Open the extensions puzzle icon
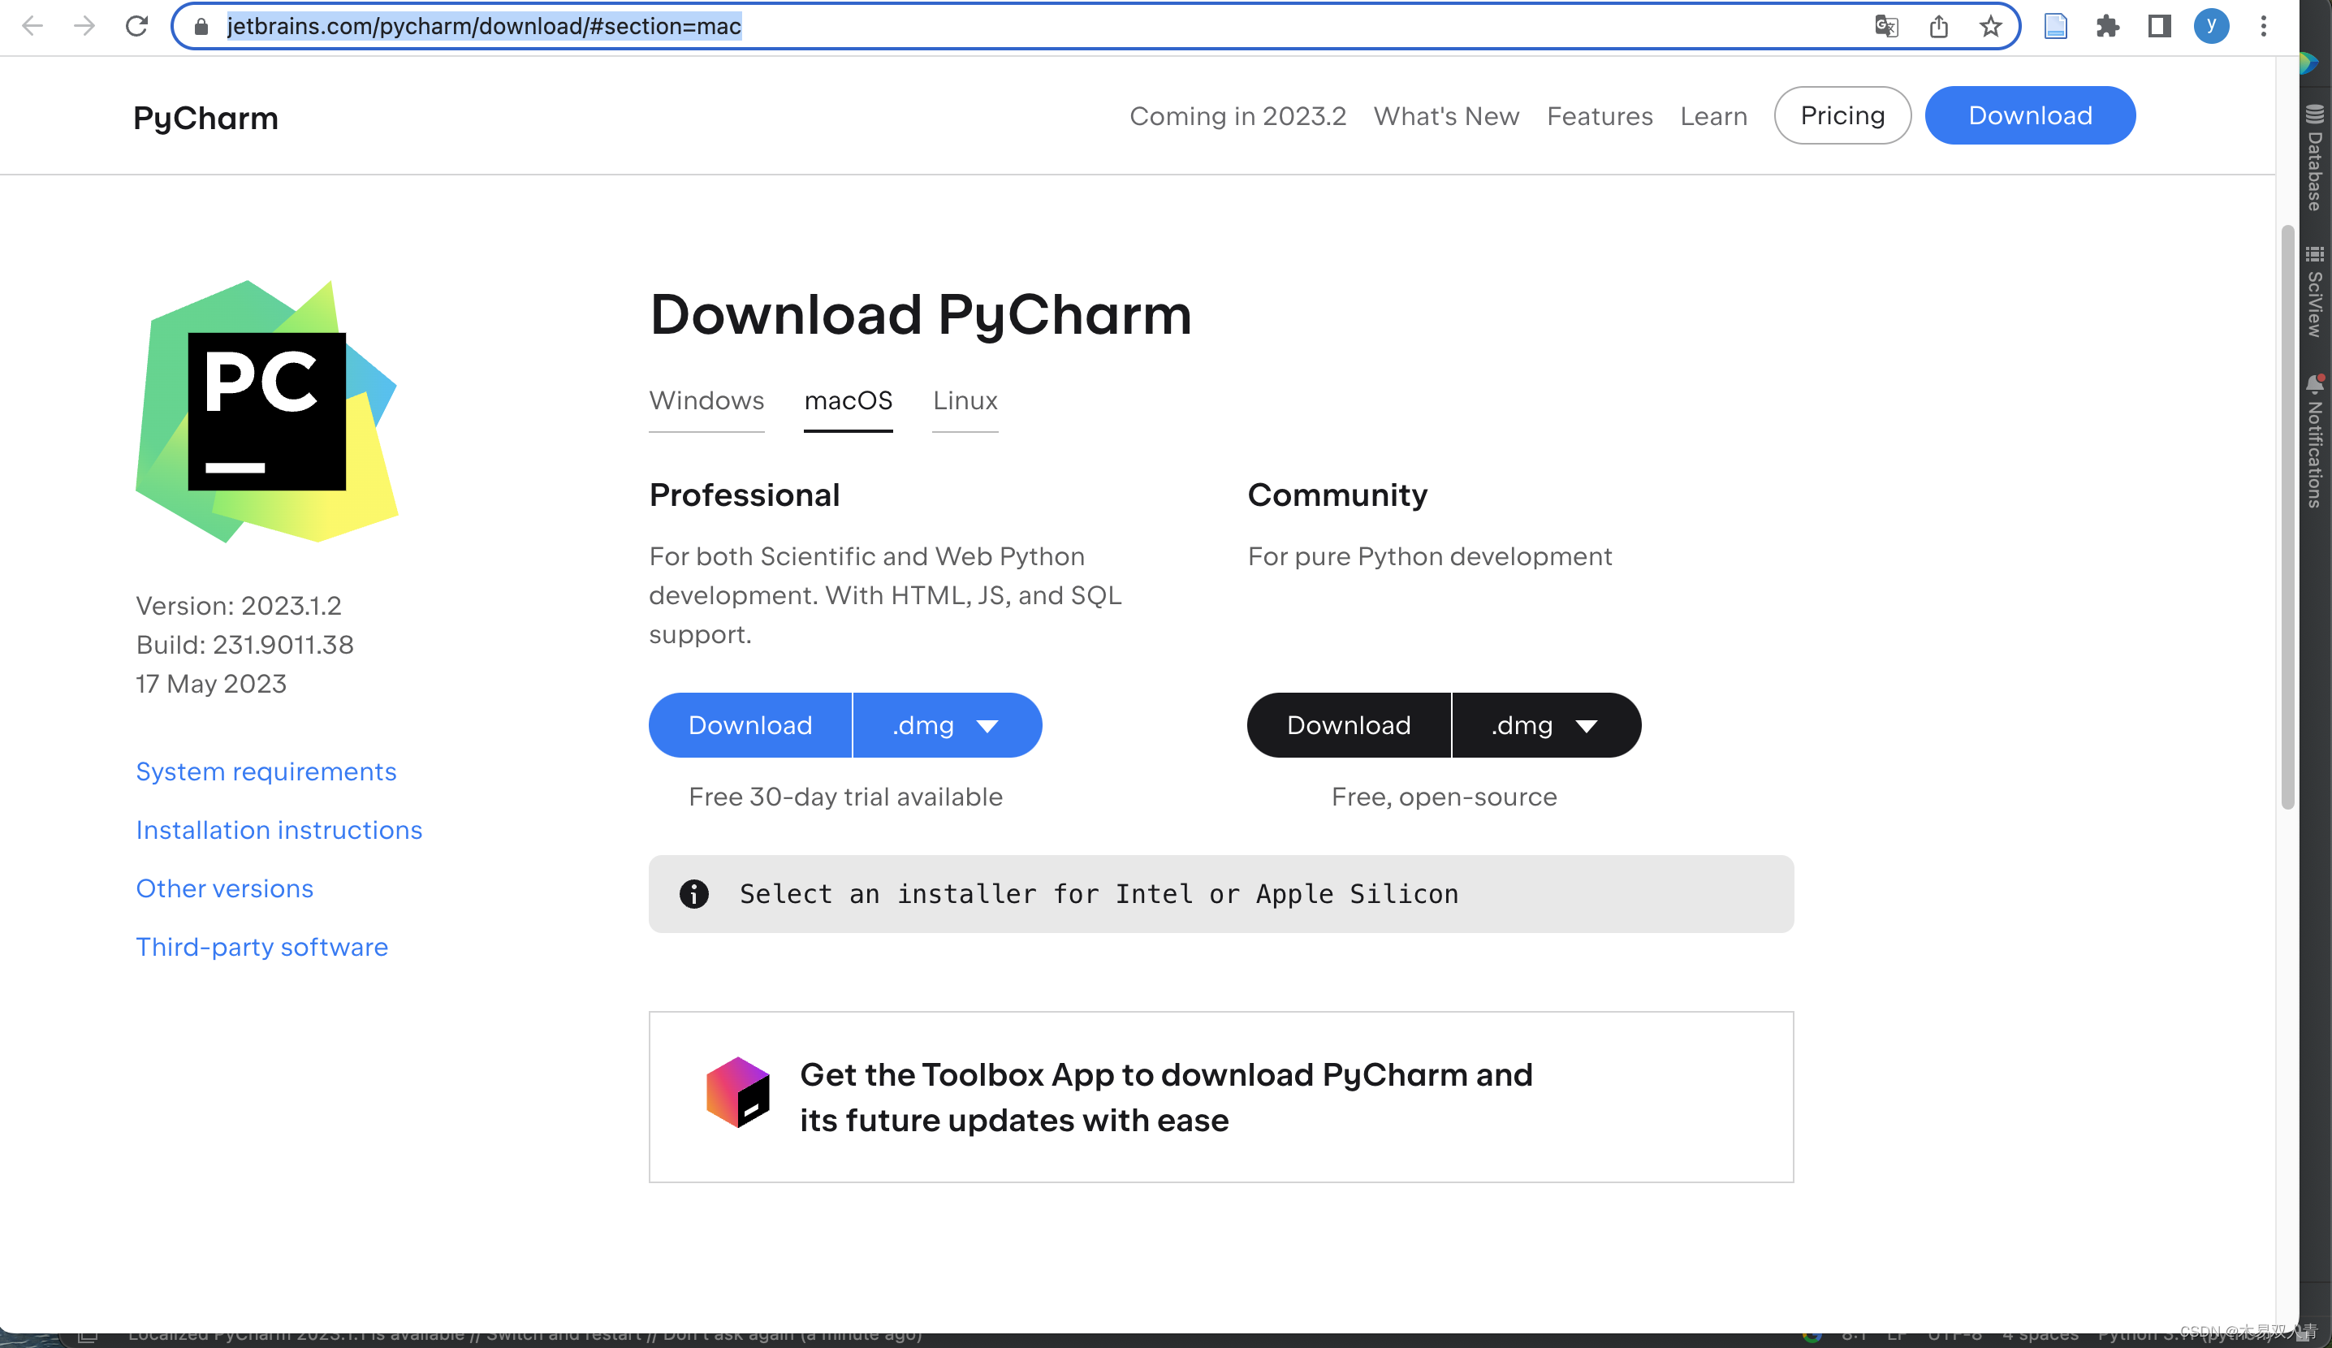This screenshot has height=1348, width=2332. click(x=2107, y=26)
